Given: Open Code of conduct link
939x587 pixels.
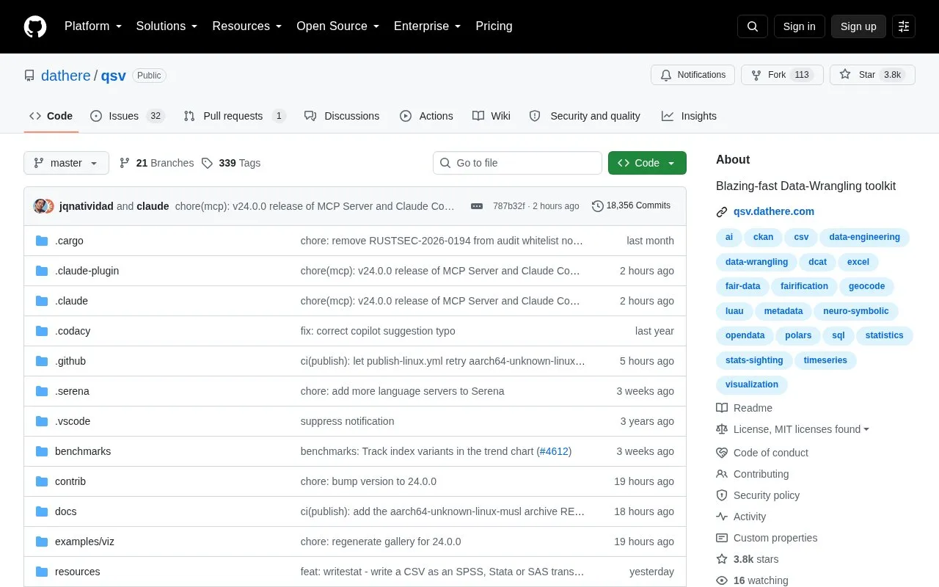Looking at the screenshot, I should (x=762, y=453).
